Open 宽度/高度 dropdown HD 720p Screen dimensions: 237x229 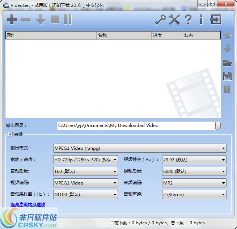[x=85, y=160]
